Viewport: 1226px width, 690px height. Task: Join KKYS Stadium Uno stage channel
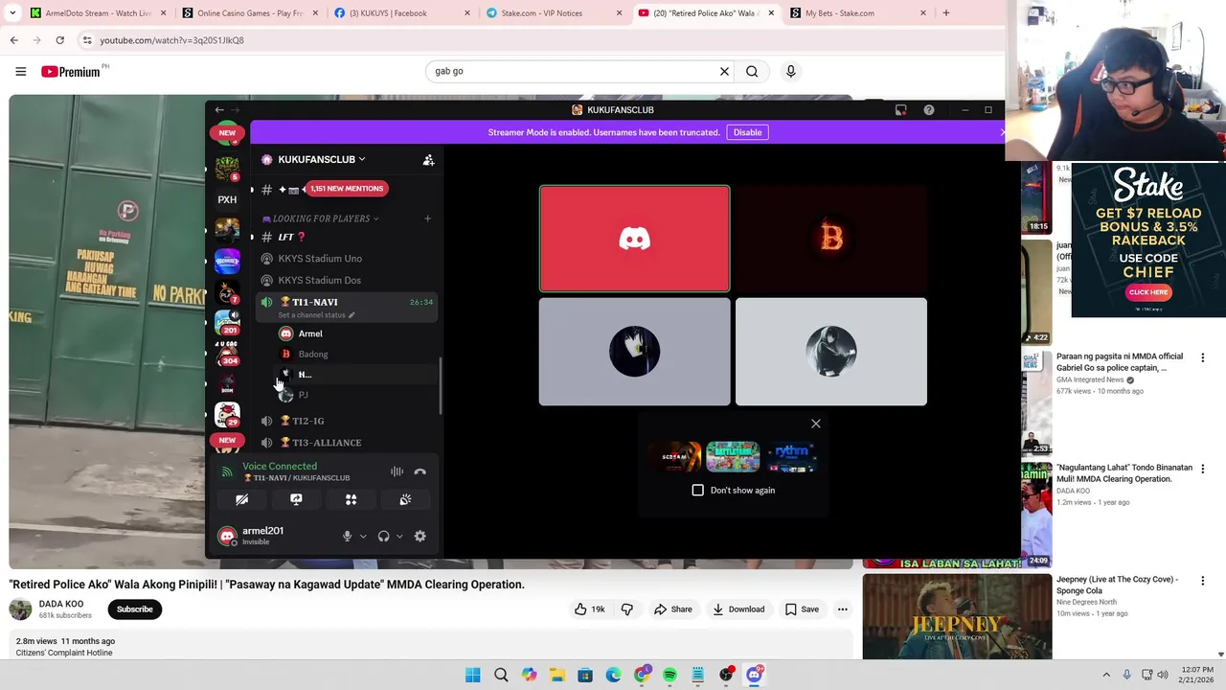347,259
